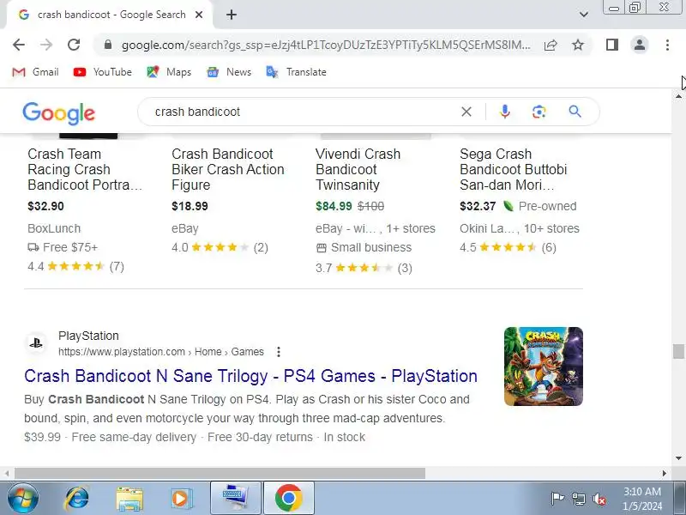
Task: Open network status tray icon
Action: [x=578, y=499]
